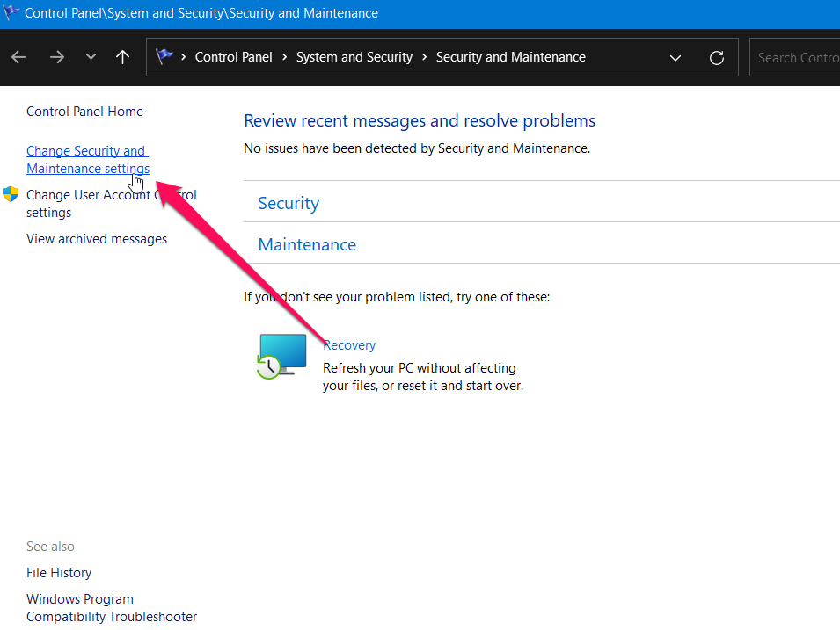Click 'Review recent messages and resolve problems' heading
This screenshot has width=840, height=630.
pos(420,121)
